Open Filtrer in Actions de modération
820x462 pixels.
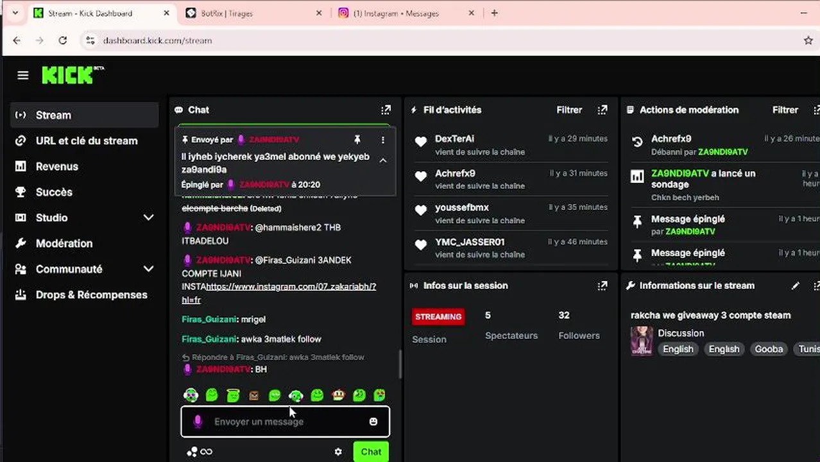coord(785,110)
